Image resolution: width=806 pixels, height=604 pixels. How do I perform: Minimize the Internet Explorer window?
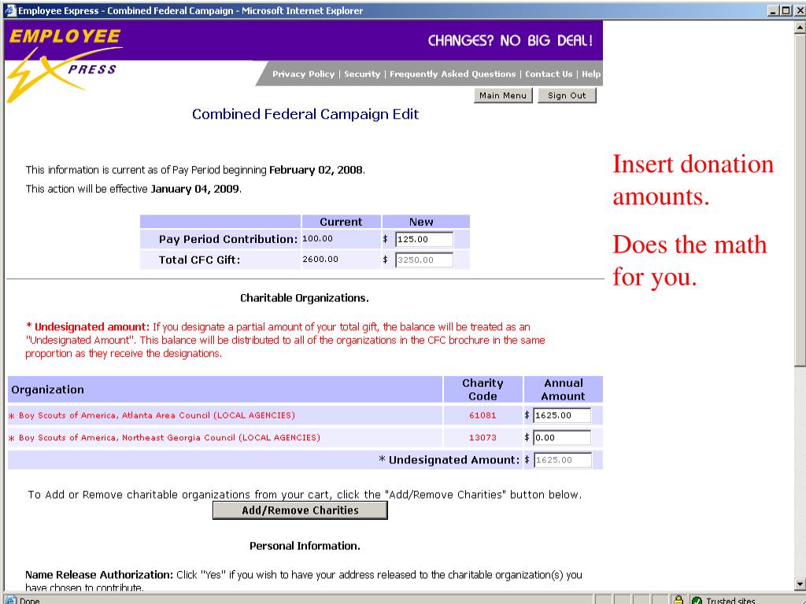[x=774, y=10]
